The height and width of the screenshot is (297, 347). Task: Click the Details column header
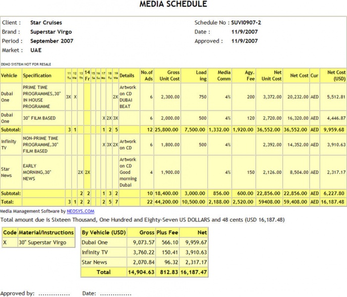[x=129, y=76]
